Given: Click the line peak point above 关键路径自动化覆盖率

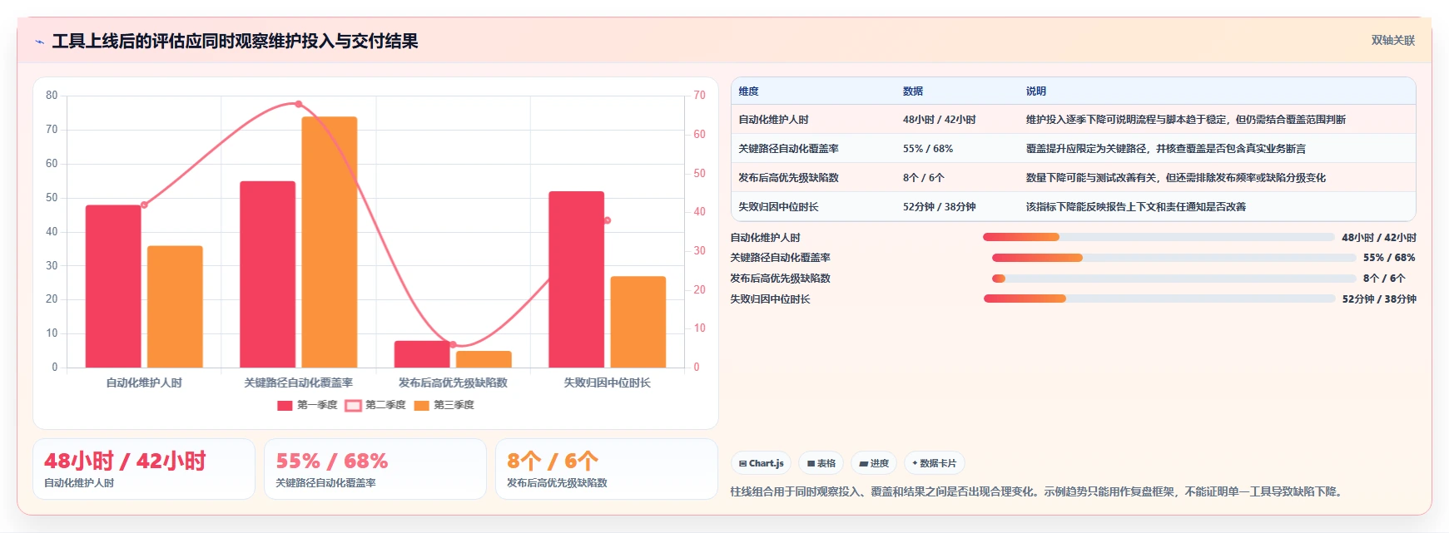Looking at the screenshot, I should click(x=299, y=104).
